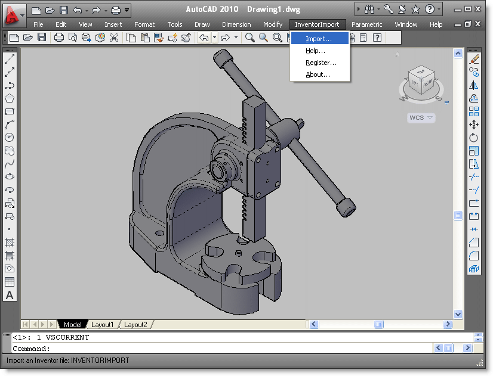493x376 pixels.
Task: Expand the InfoCenter search arrow
Action: pos(359,10)
